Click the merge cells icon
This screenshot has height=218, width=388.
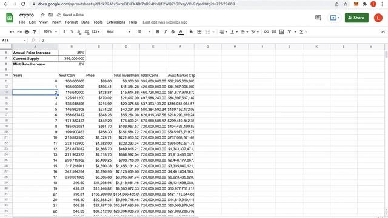207,31
